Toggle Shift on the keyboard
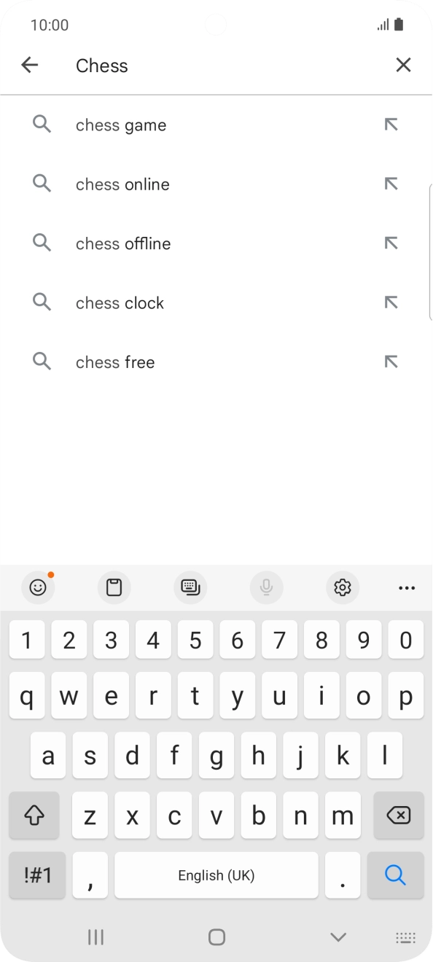The height and width of the screenshot is (962, 433). click(35, 816)
